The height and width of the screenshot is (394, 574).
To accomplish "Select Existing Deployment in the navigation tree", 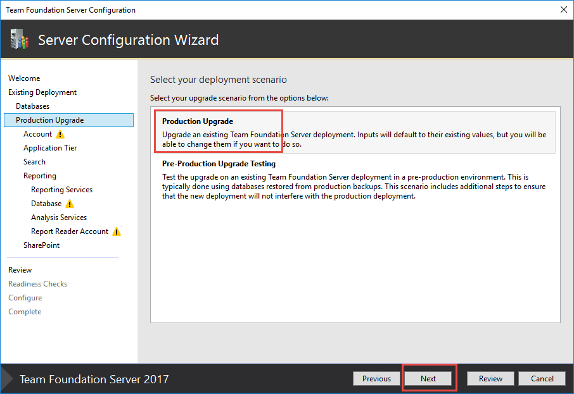I will point(42,92).
